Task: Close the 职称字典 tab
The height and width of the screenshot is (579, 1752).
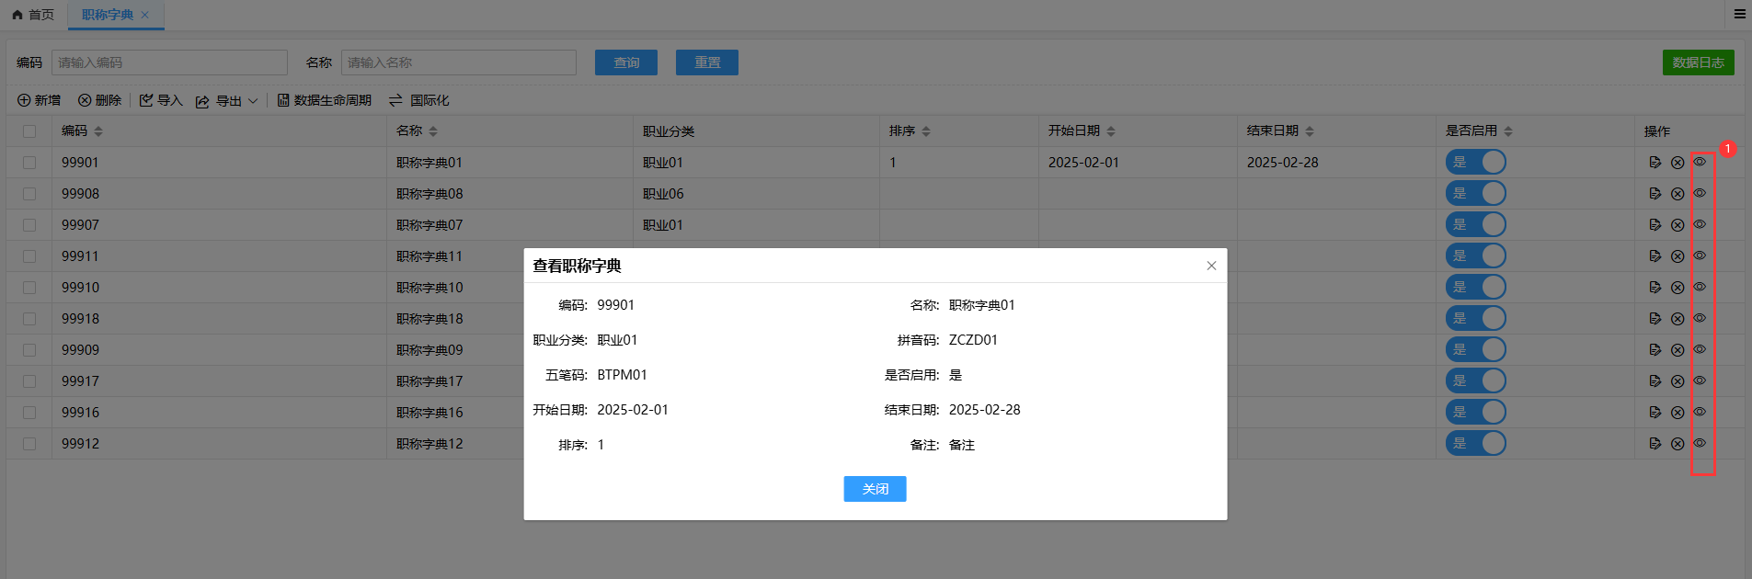Action: (x=145, y=15)
